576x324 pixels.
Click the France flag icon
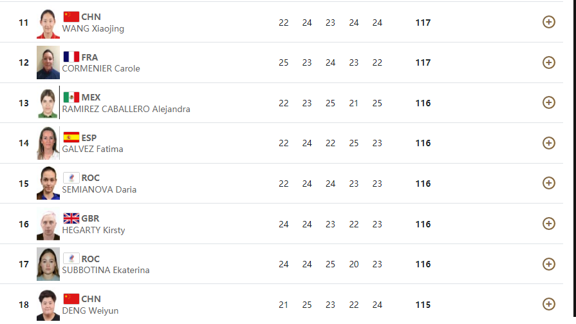71,57
